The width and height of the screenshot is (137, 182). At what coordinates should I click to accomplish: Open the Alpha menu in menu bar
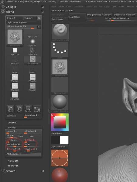[53, 7]
